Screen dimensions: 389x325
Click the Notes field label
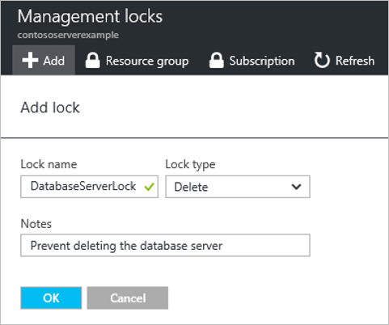[x=36, y=224]
